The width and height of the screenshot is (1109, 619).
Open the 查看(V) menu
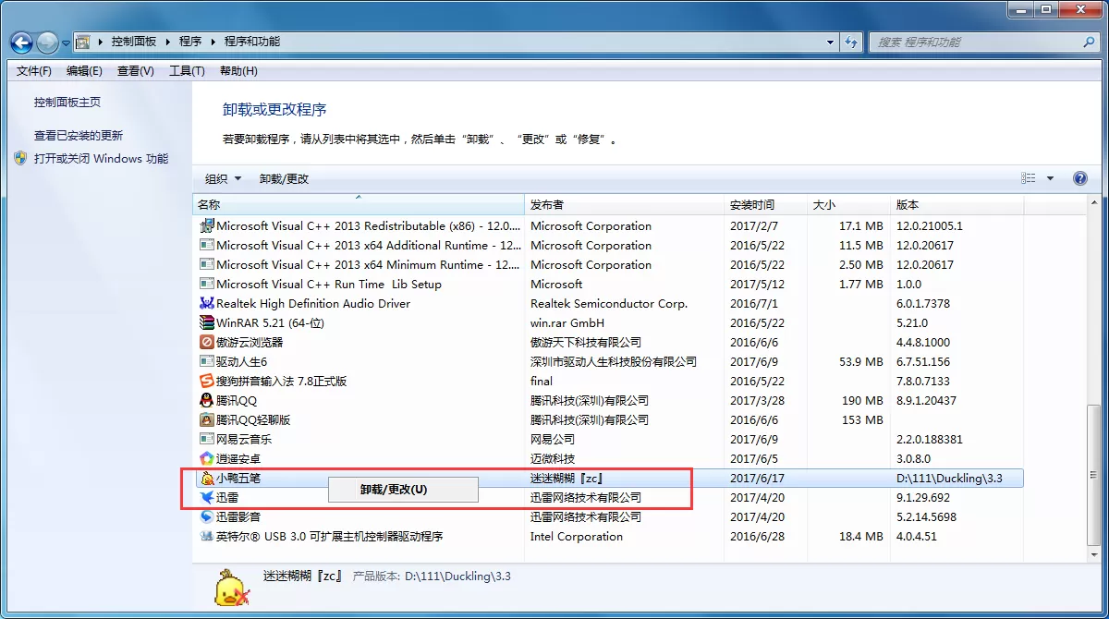[135, 71]
